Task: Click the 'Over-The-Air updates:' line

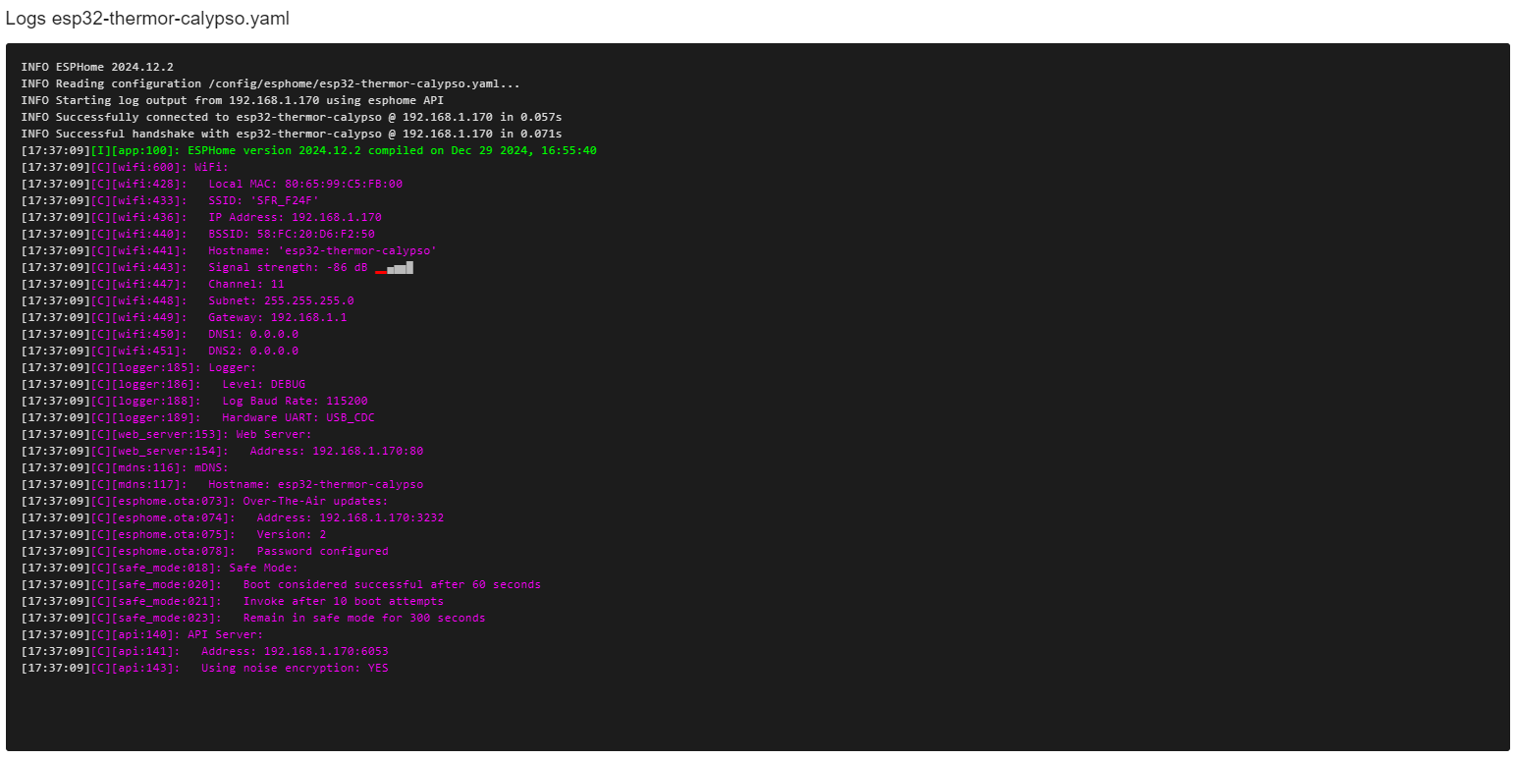Action: tap(204, 501)
